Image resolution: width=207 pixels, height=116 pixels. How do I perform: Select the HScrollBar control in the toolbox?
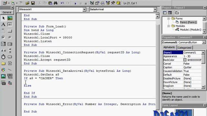point(4,50)
